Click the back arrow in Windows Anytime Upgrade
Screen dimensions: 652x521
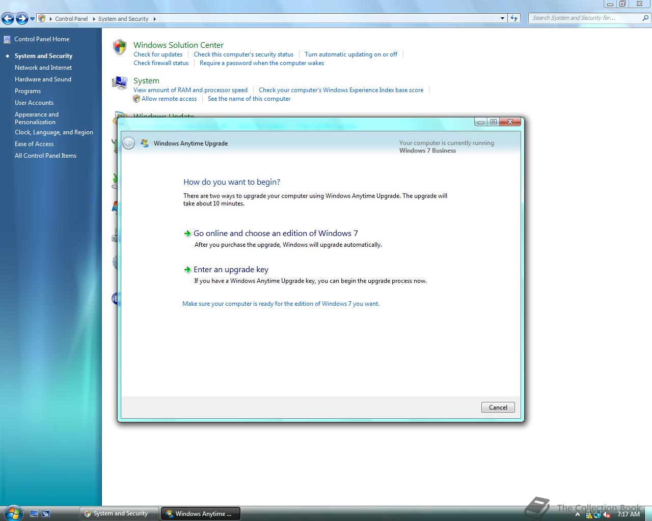[129, 143]
